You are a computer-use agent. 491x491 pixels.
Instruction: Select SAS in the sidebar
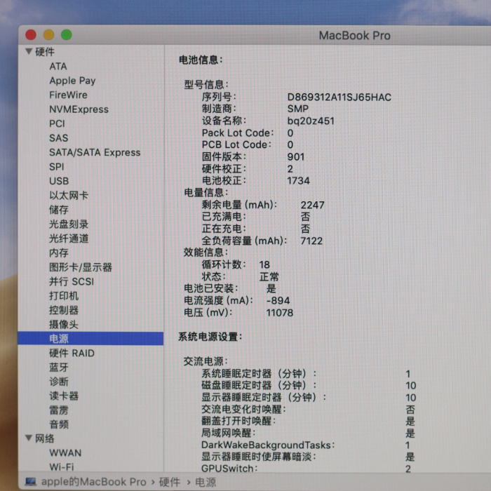(58, 138)
